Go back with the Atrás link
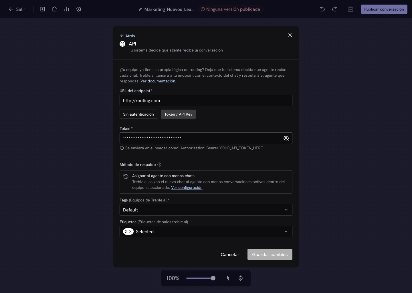 (127, 36)
